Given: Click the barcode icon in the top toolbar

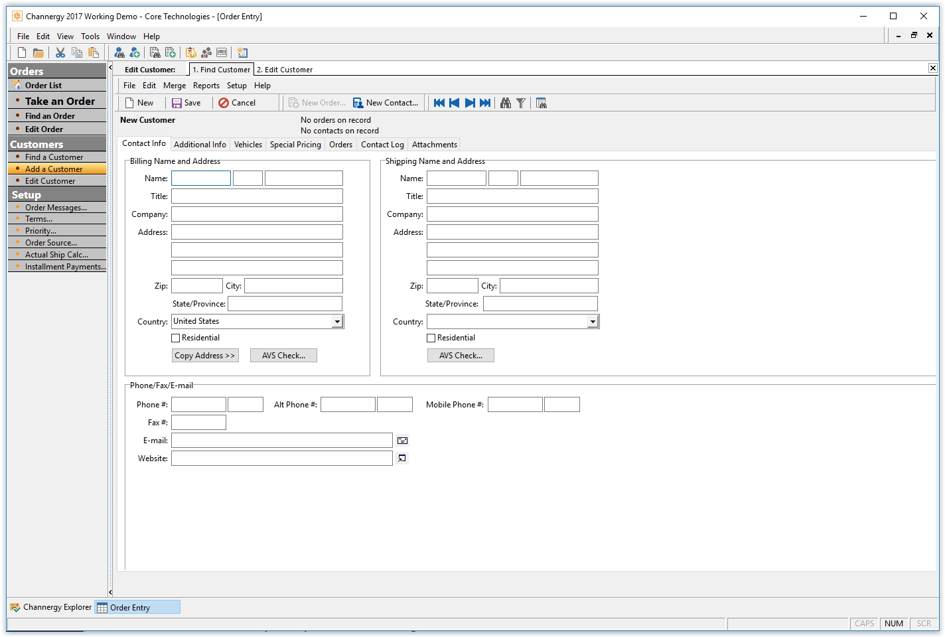Looking at the screenshot, I should coord(222,53).
